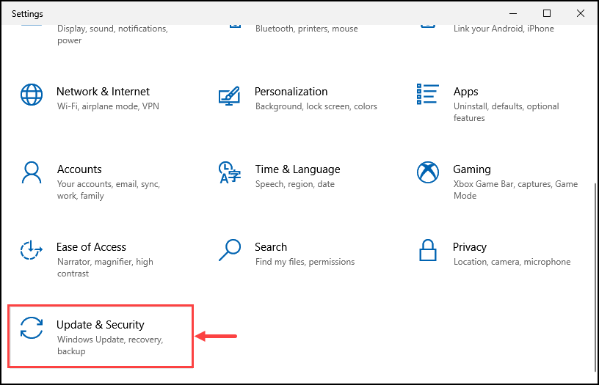Click the Personalization paintbrush icon
Image resolution: width=599 pixels, height=385 pixels.
229,96
